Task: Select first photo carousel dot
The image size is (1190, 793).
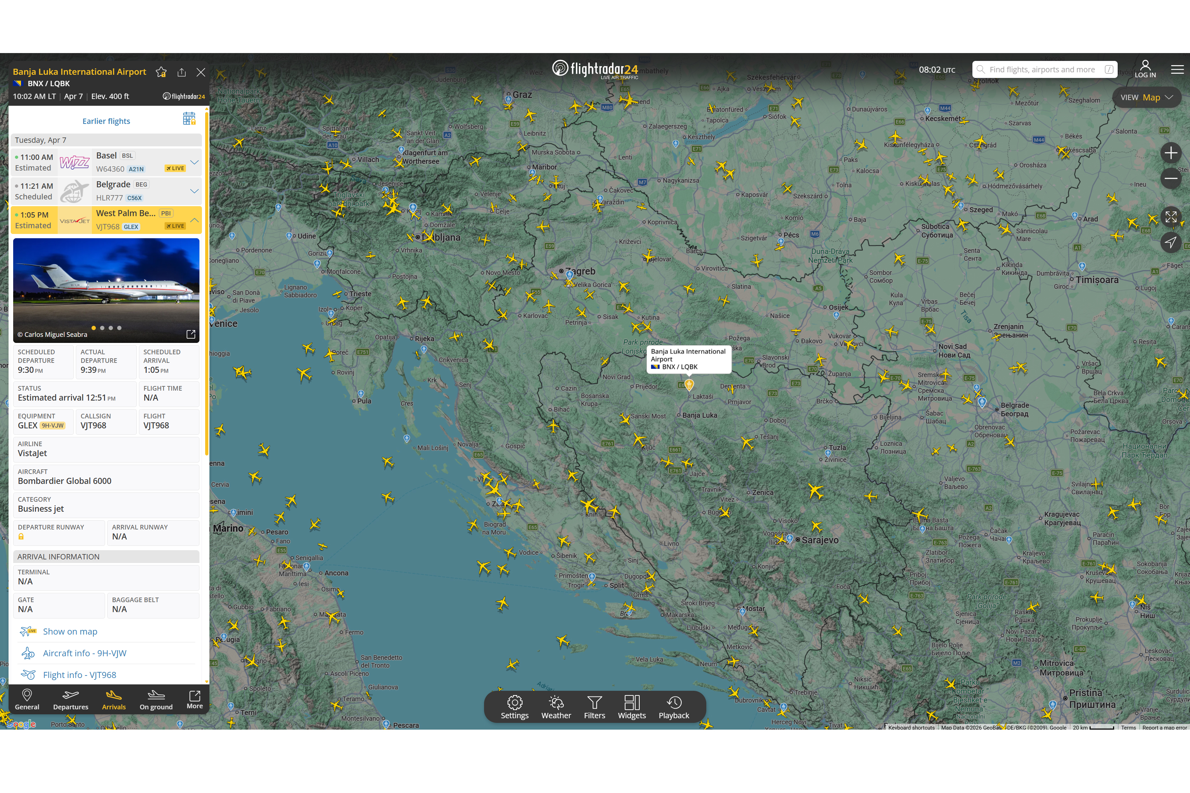Action: pyautogui.click(x=94, y=328)
